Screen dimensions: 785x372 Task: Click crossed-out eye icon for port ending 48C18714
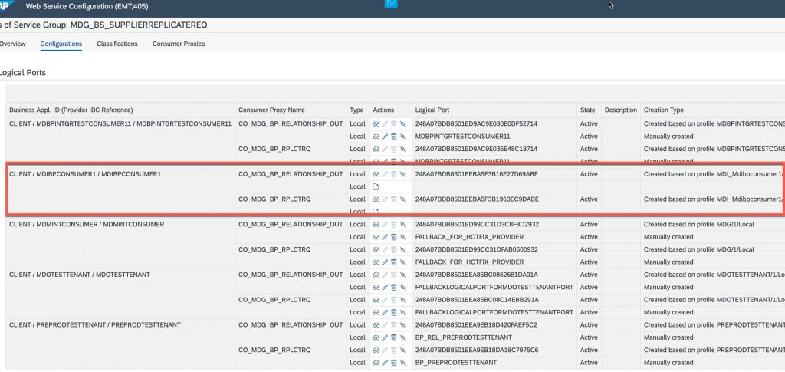(x=402, y=149)
